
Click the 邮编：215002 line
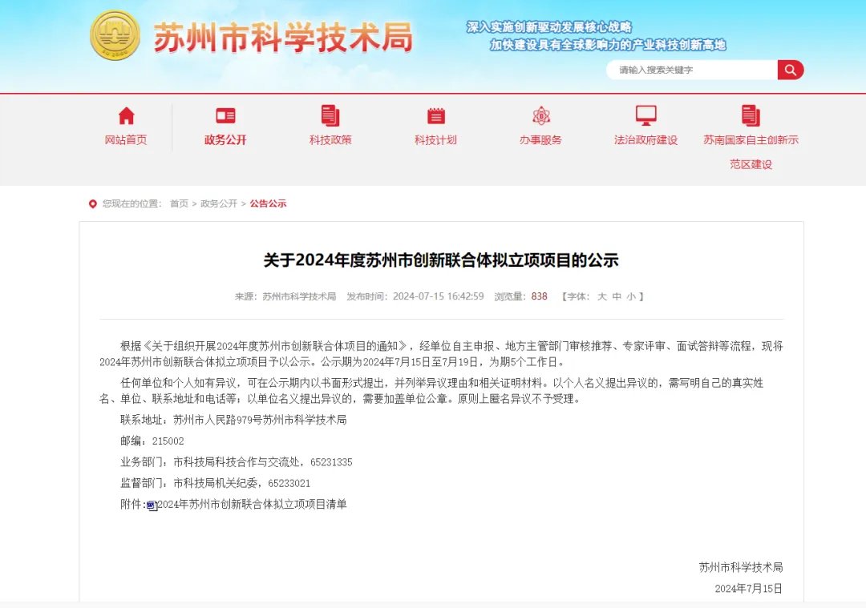[152, 441]
